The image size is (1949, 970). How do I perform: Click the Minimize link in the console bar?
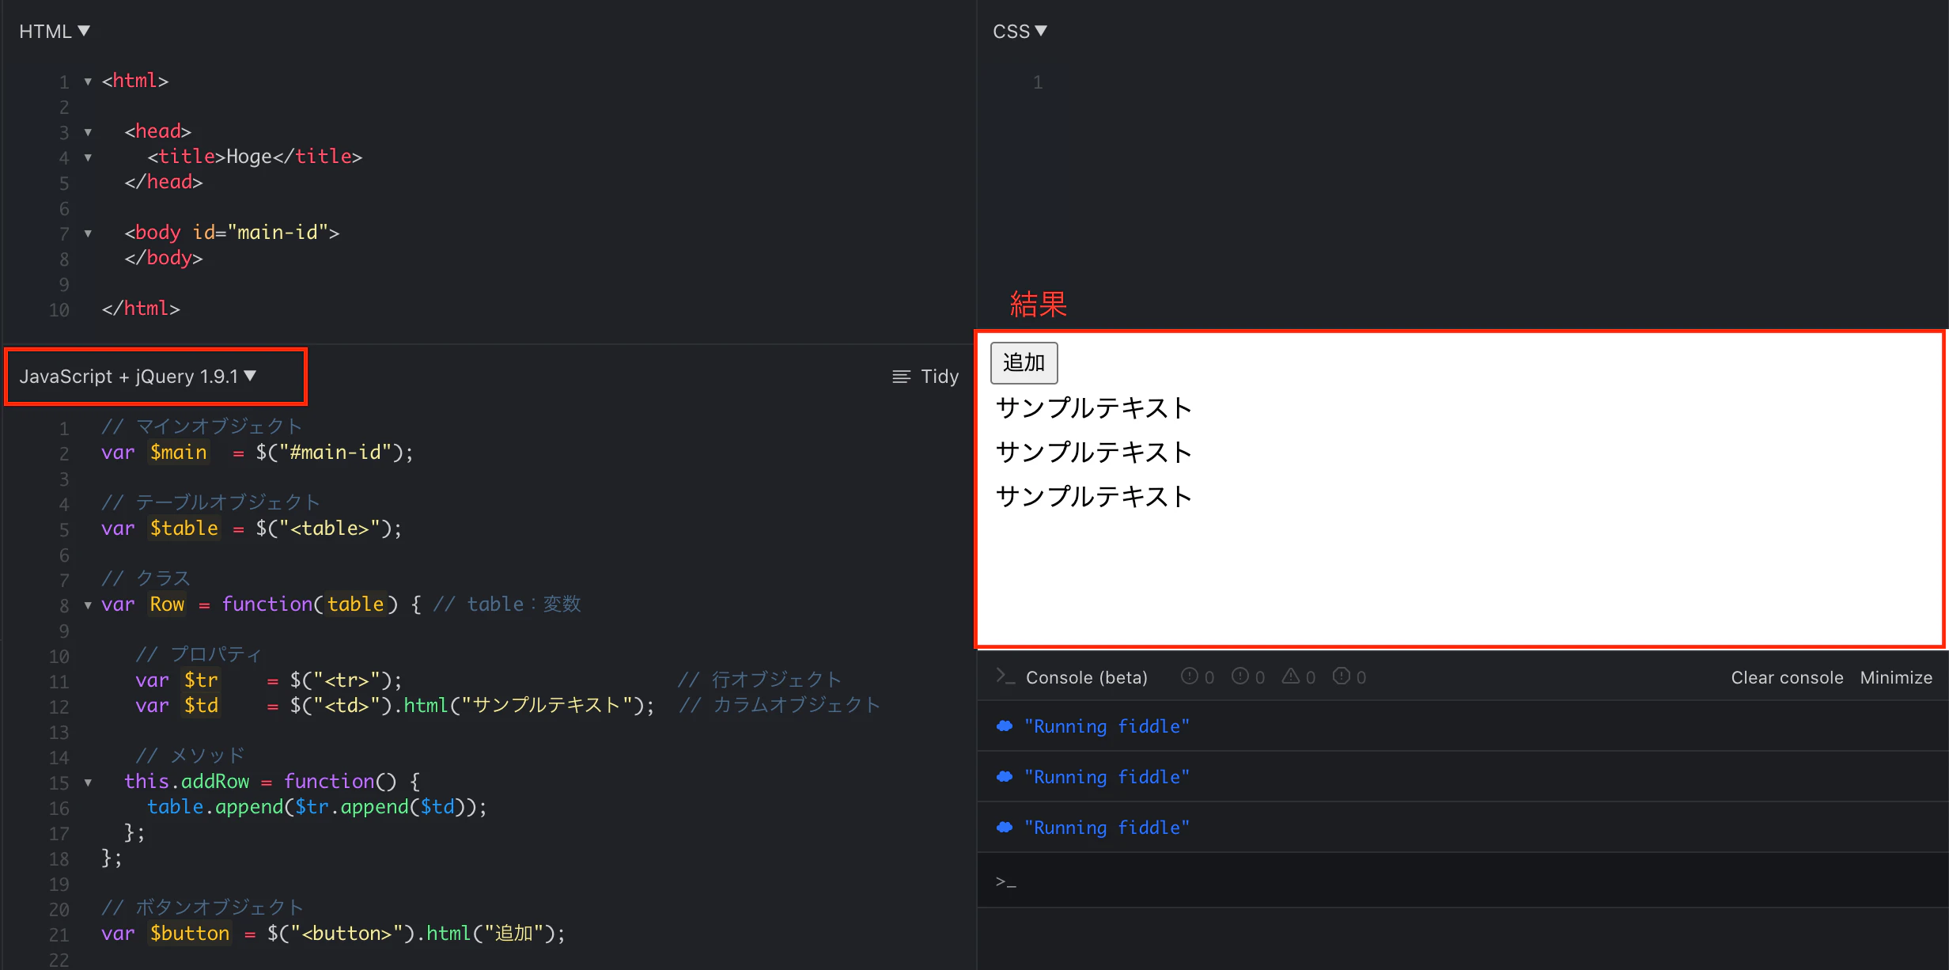(1896, 677)
